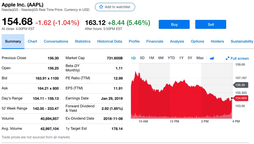
Task: Click the 154.68 closing price
Action: 17,22
